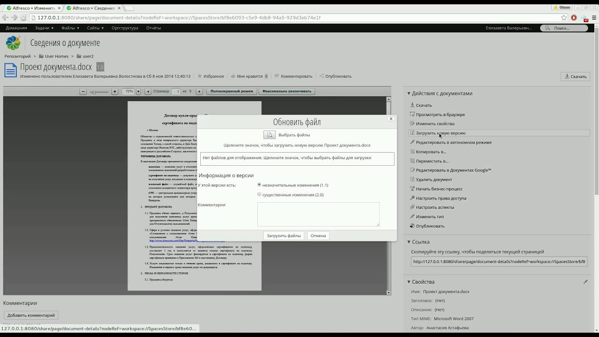Click the zoom in plus button
Image resolution: width=599 pixels, height=337 pixels.
115,92
